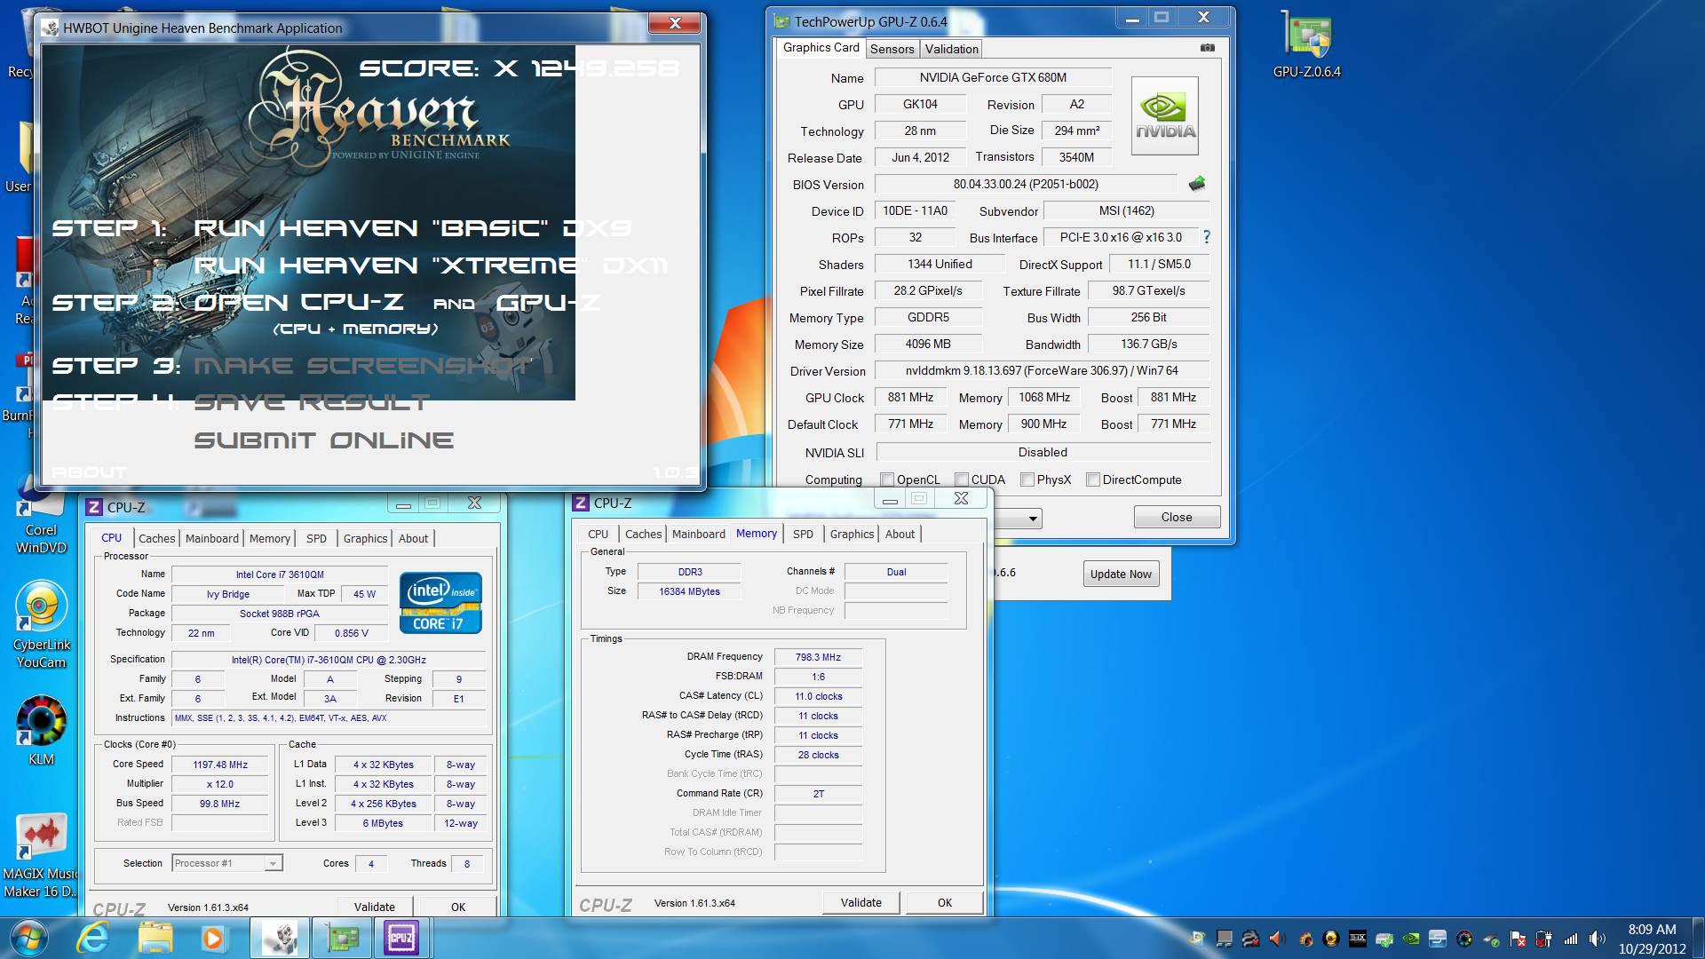
Task: Click Run Heaven Xtreme DX11 option
Action: (x=430, y=266)
